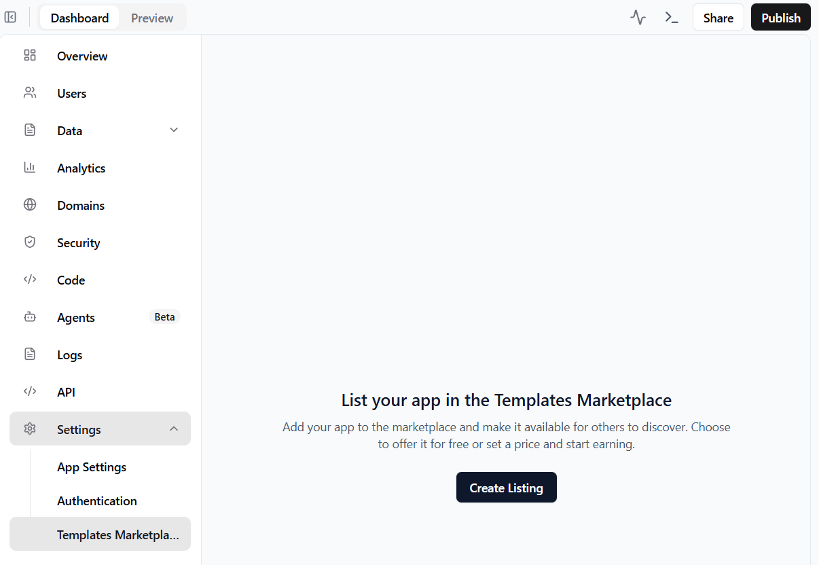Select the Security shield icon

pos(30,242)
